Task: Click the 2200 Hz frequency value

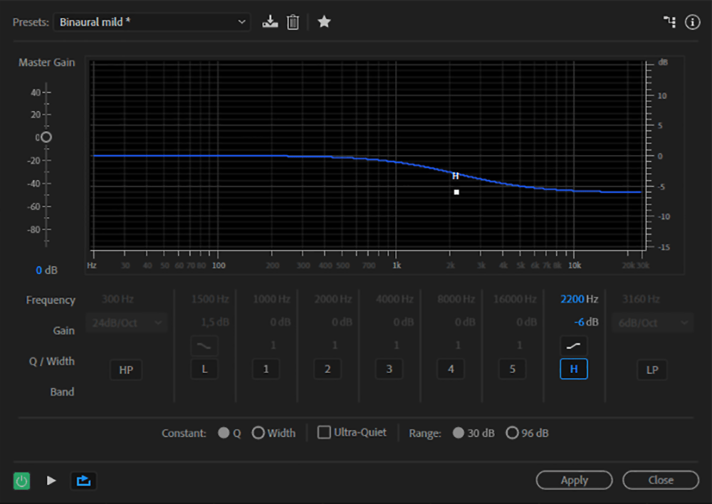Action: [572, 300]
